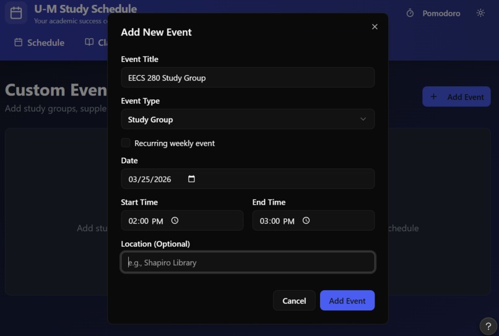Submit with blue Add Event dialog button

point(347,301)
